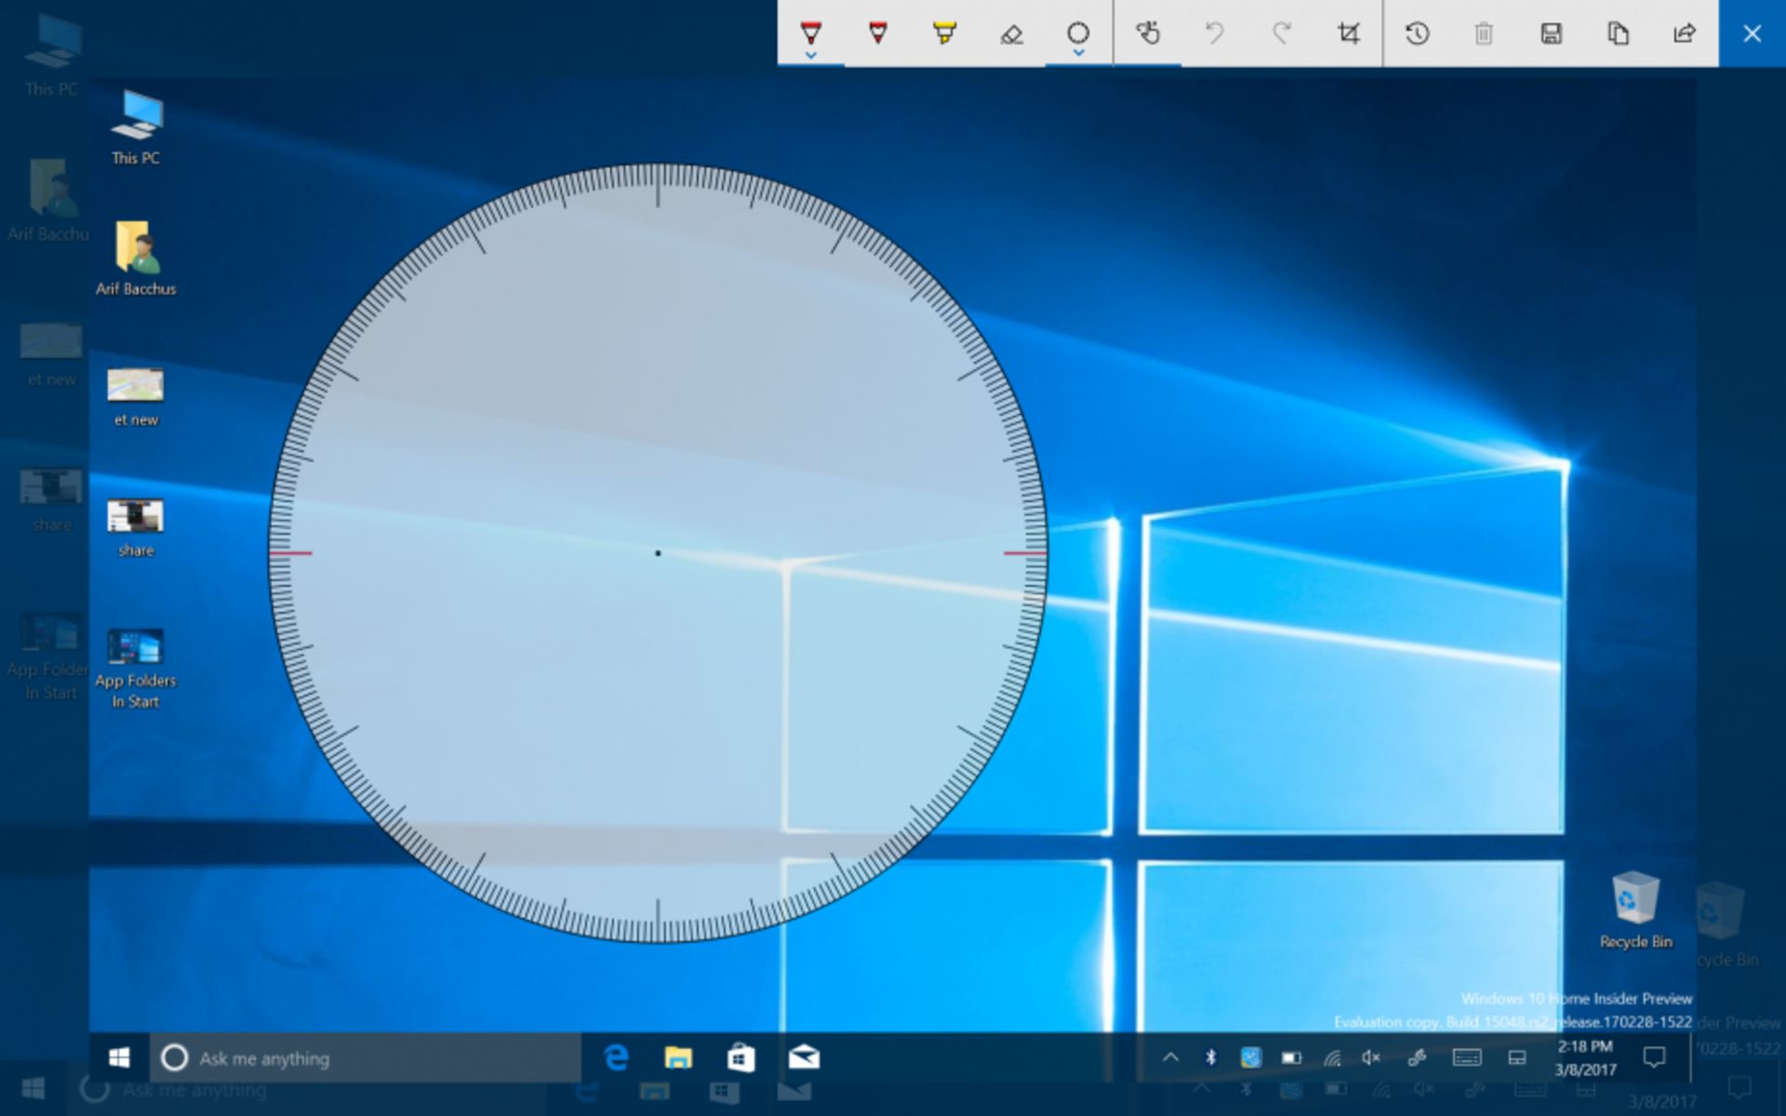Toggle the protractor stencil tool
Viewport: 1786px width, 1116px height.
(1077, 33)
